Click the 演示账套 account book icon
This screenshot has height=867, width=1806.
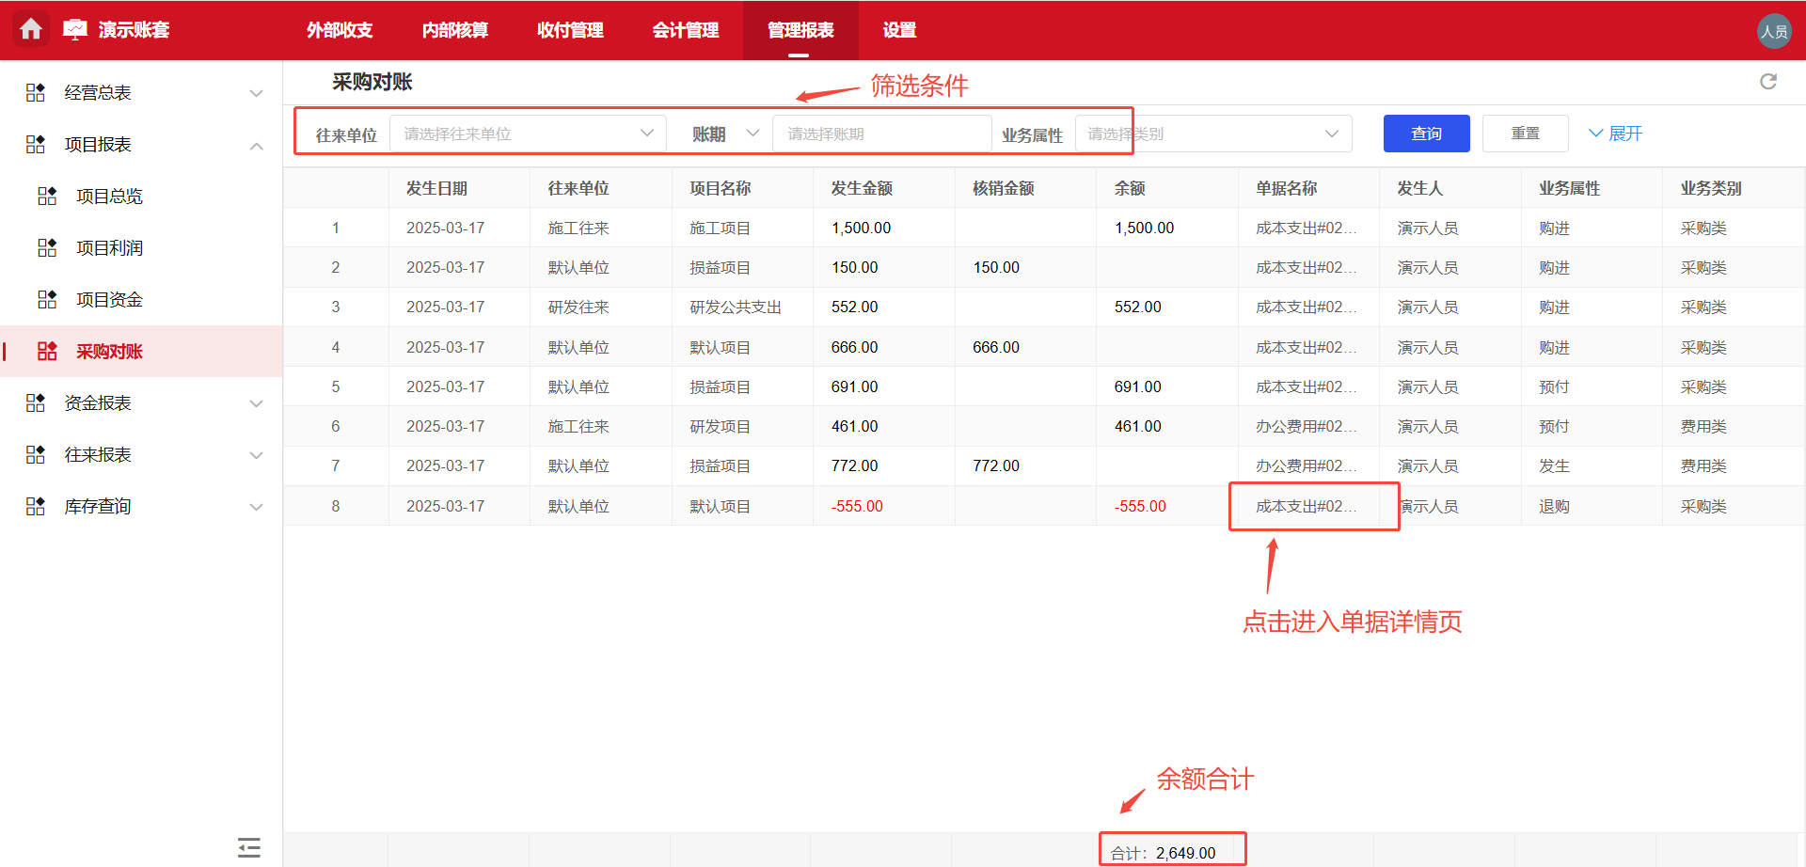(74, 29)
